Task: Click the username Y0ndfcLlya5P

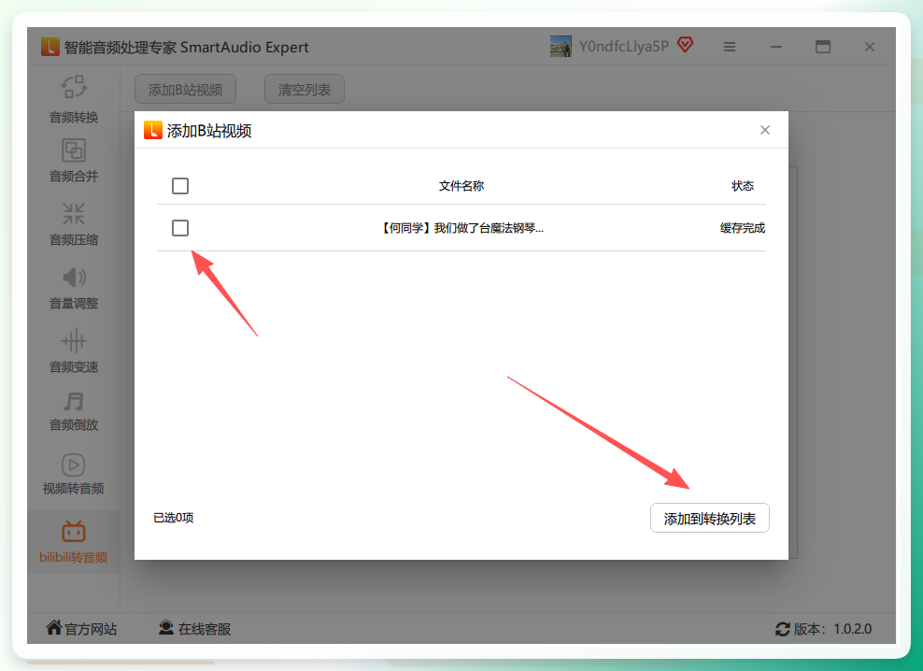Action: 624,46
